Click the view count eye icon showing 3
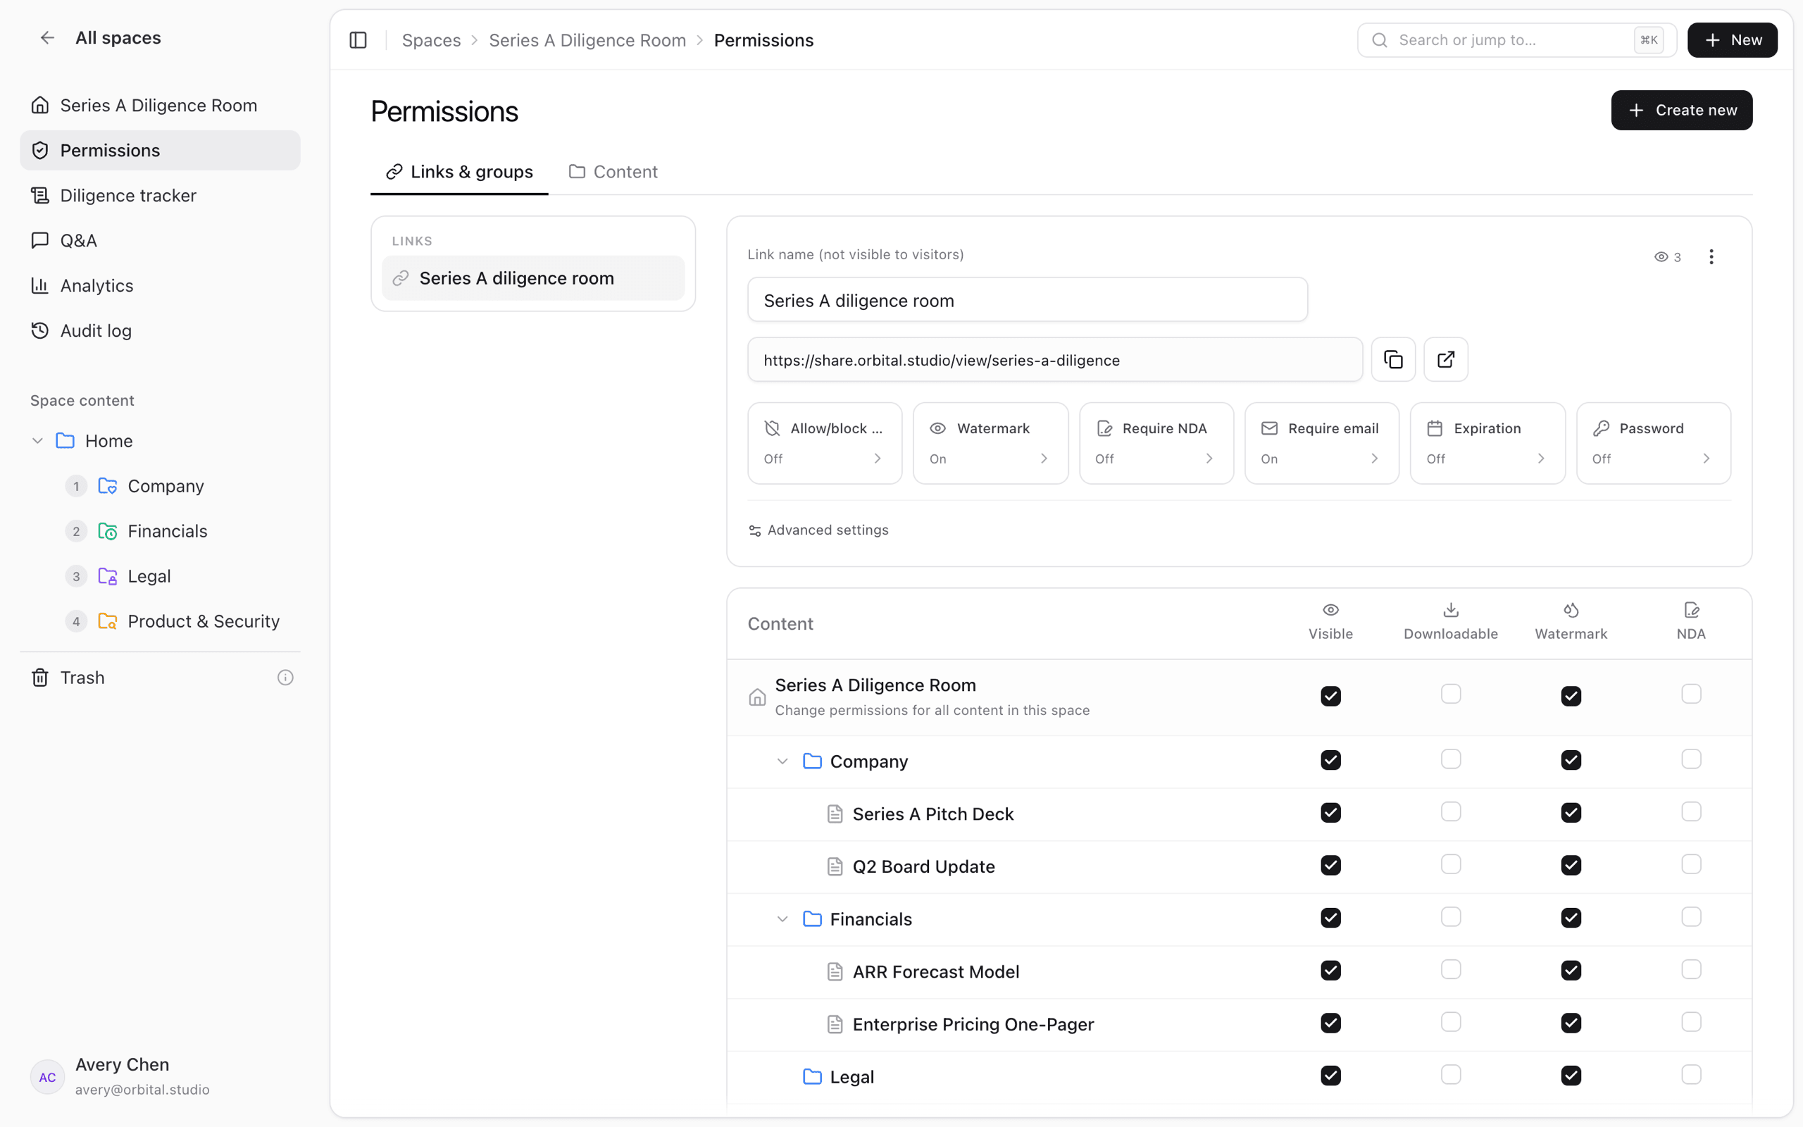The image size is (1803, 1127). pyautogui.click(x=1661, y=257)
